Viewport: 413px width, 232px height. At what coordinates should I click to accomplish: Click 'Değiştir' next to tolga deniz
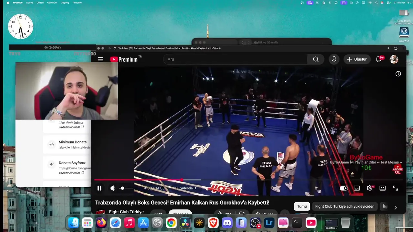pyautogui.click(x=78, y=122)
